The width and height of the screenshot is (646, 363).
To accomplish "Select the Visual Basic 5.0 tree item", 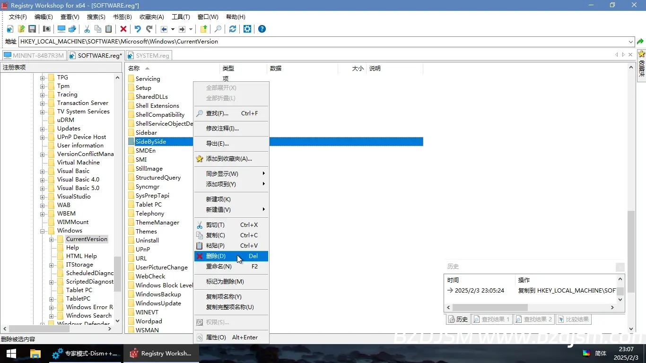I will (x=78, y=188).
